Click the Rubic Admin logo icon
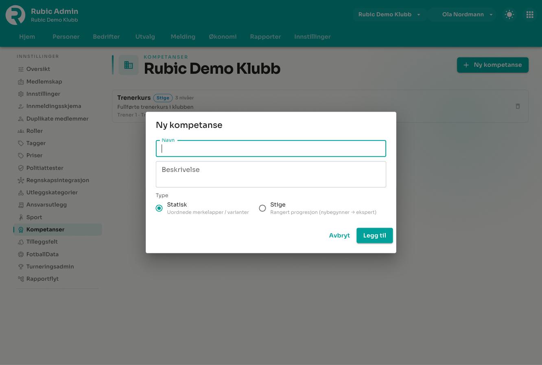 click(15, 15)
